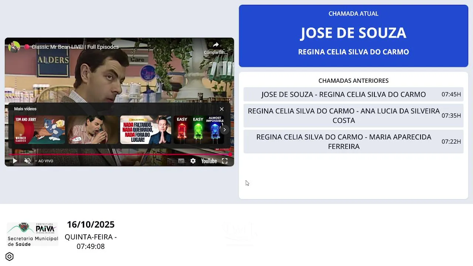Screen dimensions: 473x266
Task: Click Regina Celia Silva do Carmo in blue panel
Action: click(x=353, y=52)
